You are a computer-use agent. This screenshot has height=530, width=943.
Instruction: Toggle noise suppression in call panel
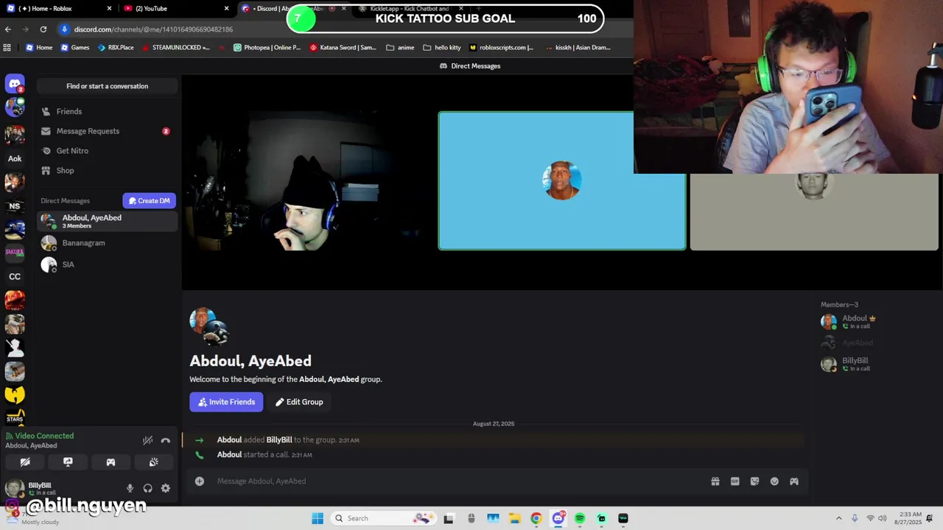pos(148,440)
